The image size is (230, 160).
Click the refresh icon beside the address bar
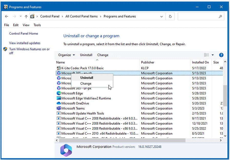[170, 16]
